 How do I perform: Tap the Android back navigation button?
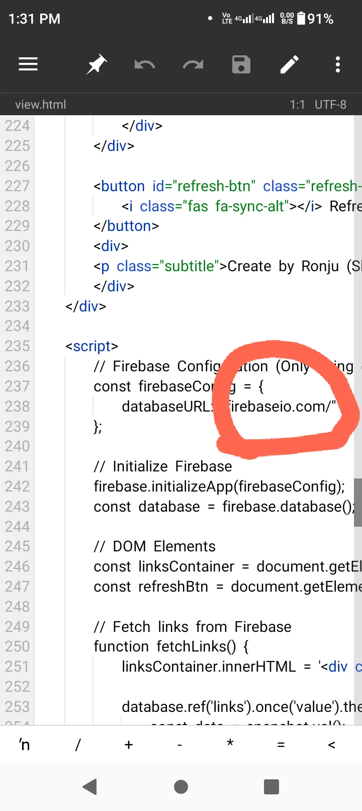click(x=90, y=786)
